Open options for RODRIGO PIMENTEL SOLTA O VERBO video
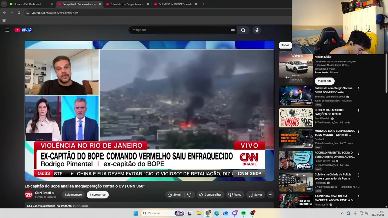The height and width of the screenshot is (218, 388). (x=359, y=153)
